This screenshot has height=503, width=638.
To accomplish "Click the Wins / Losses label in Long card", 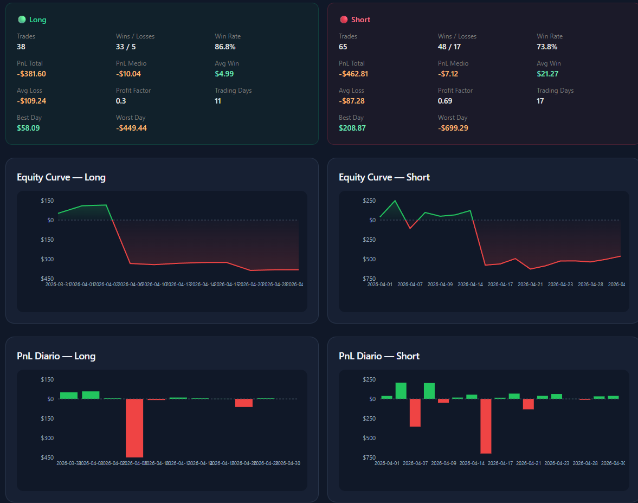I will tap(135, 36).
